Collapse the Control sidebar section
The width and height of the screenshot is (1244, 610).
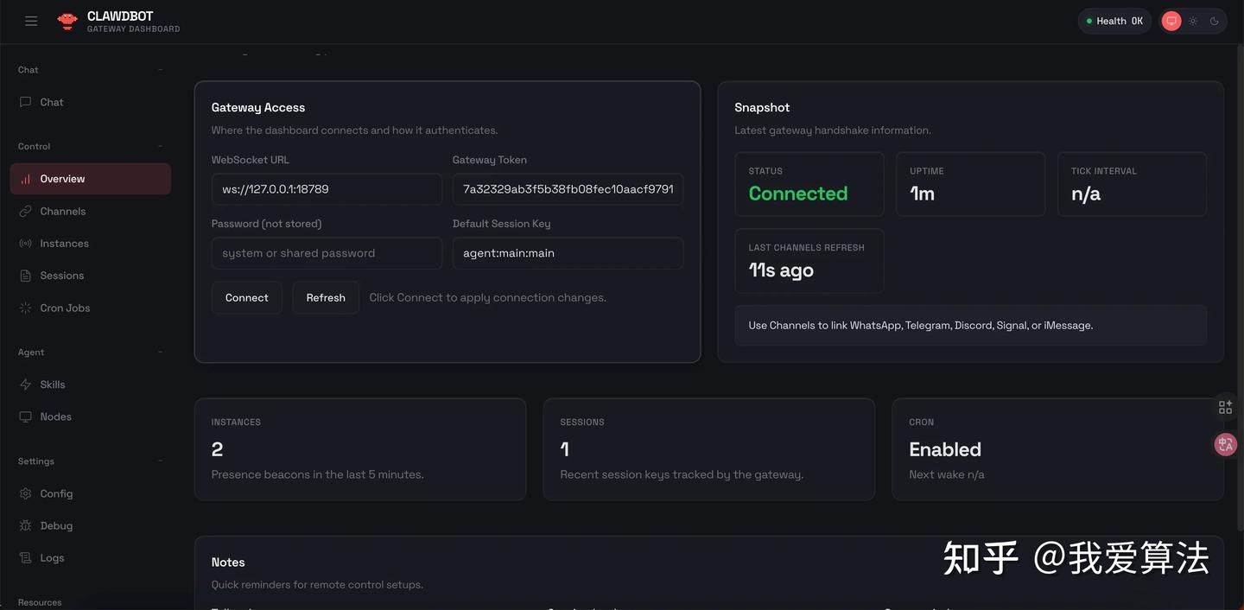160,146
